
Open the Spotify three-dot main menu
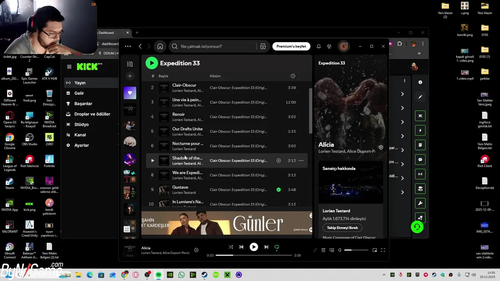128,46
